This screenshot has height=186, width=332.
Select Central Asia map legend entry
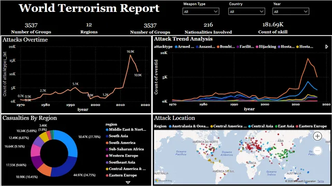coord(260,126)
